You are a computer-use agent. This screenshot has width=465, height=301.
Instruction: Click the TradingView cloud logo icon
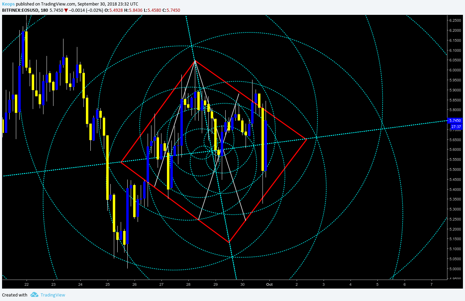click(x=34, y=295)
